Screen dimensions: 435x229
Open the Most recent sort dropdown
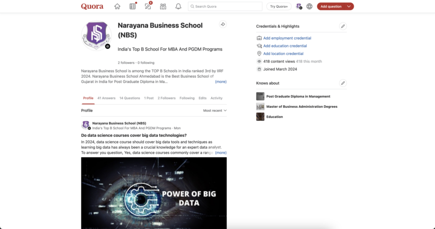point(215,110)
